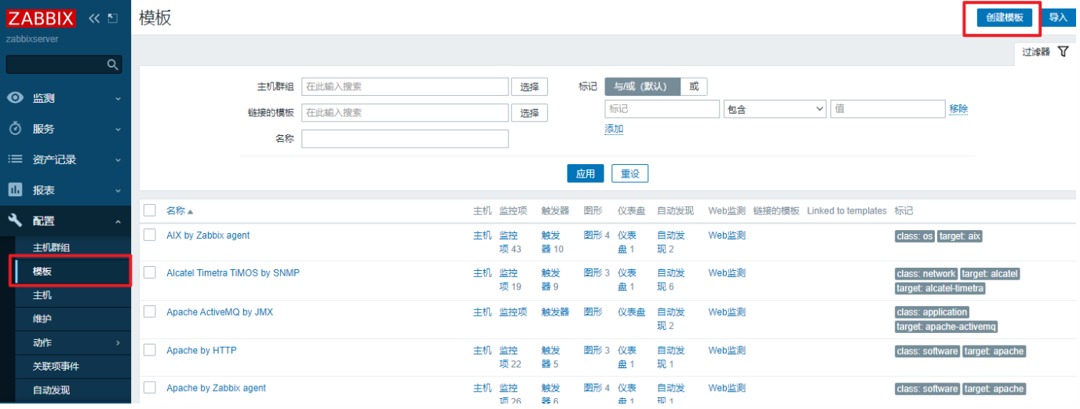1080x409 pixels.
Task: Tick checkbox for Apache ActiveMQ by JMX
Action: tap(150, 312)
